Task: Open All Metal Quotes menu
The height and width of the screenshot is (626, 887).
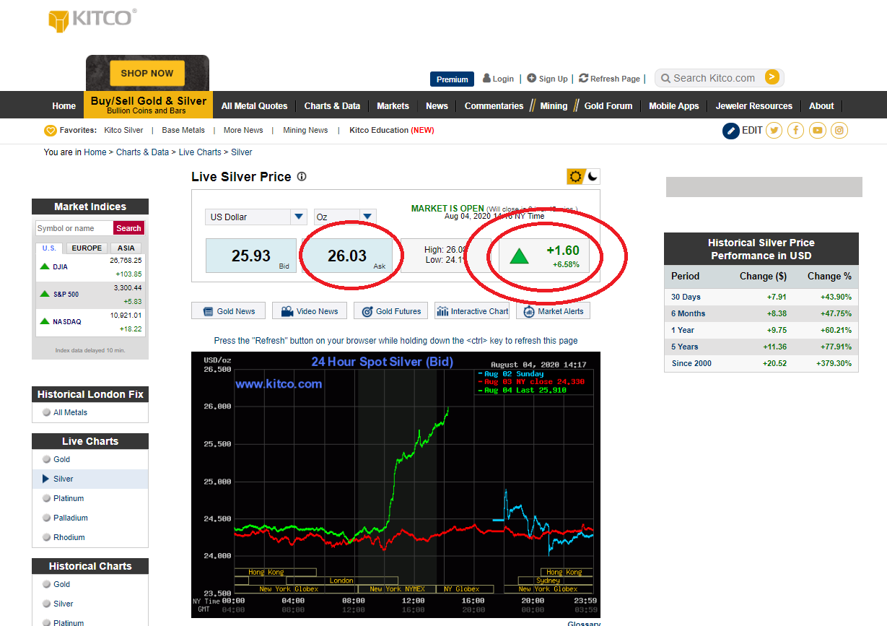Action: 254,105
